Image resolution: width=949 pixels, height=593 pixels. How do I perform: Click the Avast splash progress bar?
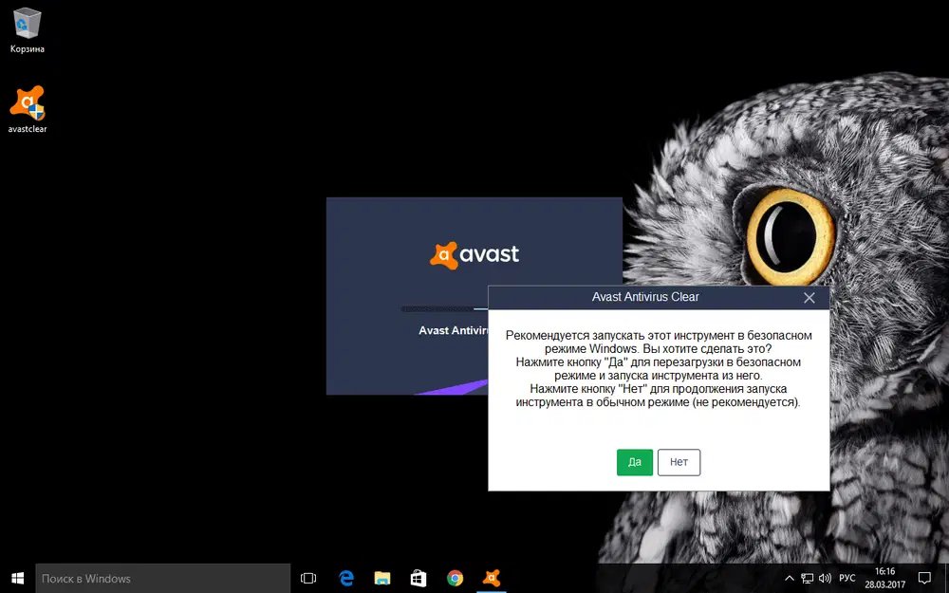pyautogui.click(x=444, y=309)
